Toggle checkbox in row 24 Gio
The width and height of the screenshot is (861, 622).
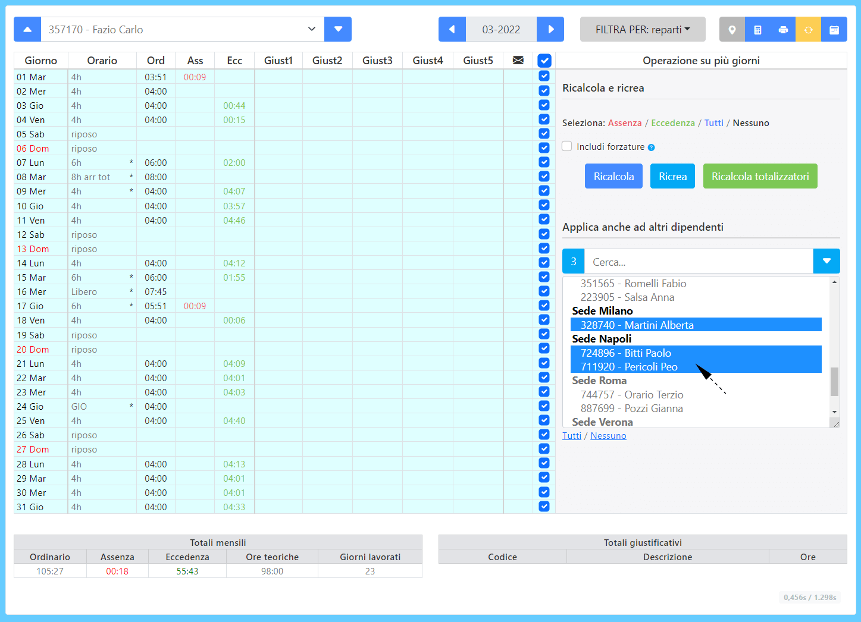pyautogui.click(x=544, y=406)
